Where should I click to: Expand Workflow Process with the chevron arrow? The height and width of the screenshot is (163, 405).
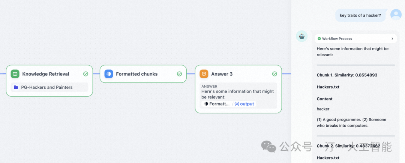tap(392, 39)
